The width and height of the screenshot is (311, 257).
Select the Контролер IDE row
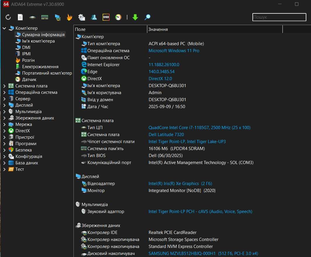pyautogui.click(x=178, y=233)
